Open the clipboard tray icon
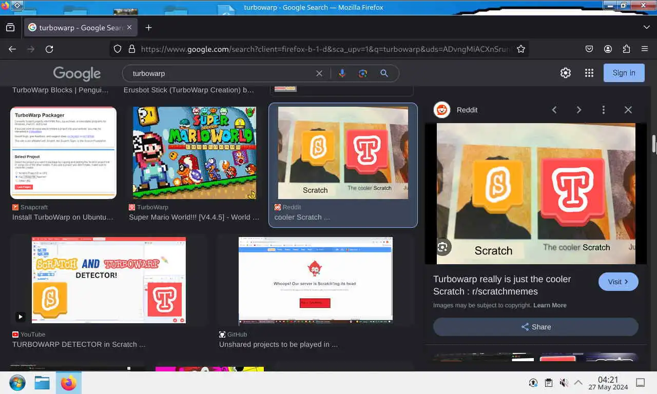Image resolution: width=657 pixels, height=394 pixels. point(549,383)
